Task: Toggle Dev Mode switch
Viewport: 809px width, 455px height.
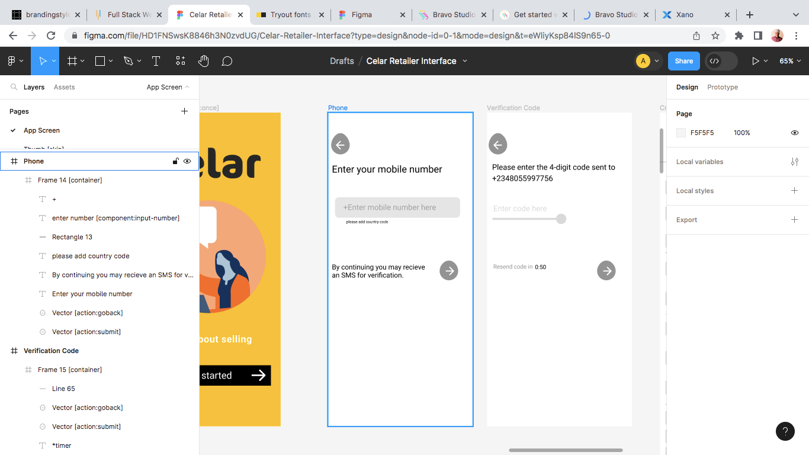Action: [x=721, y=61]
